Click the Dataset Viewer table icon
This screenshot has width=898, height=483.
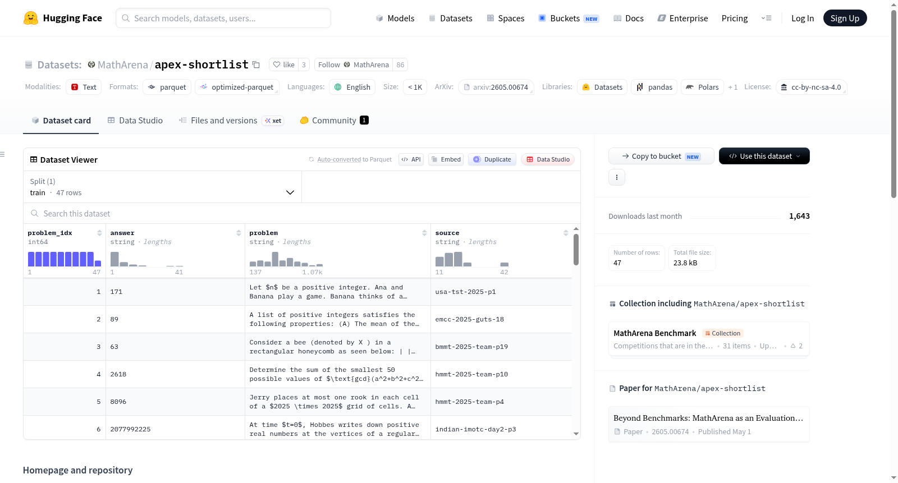coord(34,160)
